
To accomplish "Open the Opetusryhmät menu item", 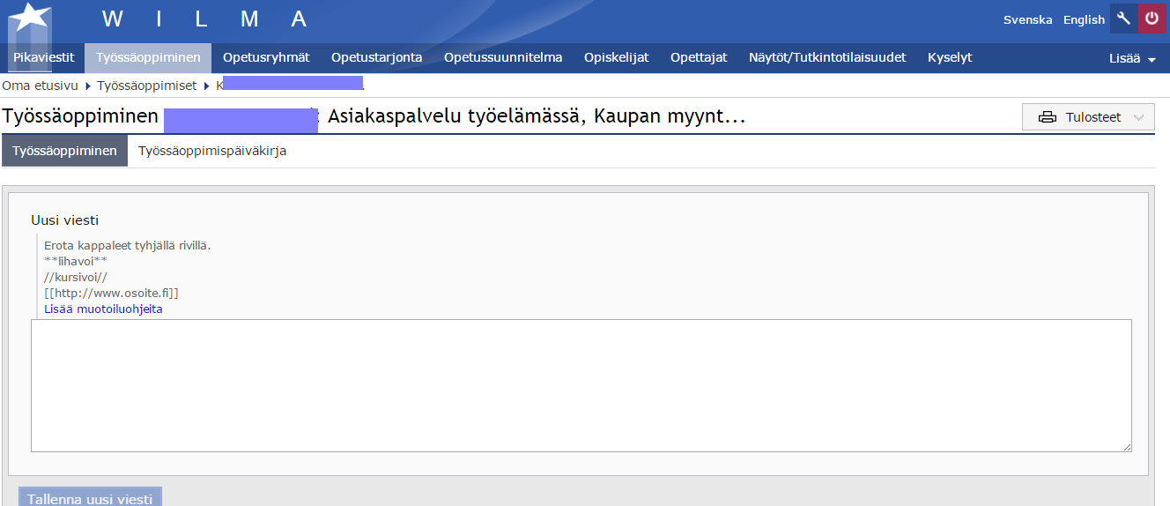I will click(266, 57).
